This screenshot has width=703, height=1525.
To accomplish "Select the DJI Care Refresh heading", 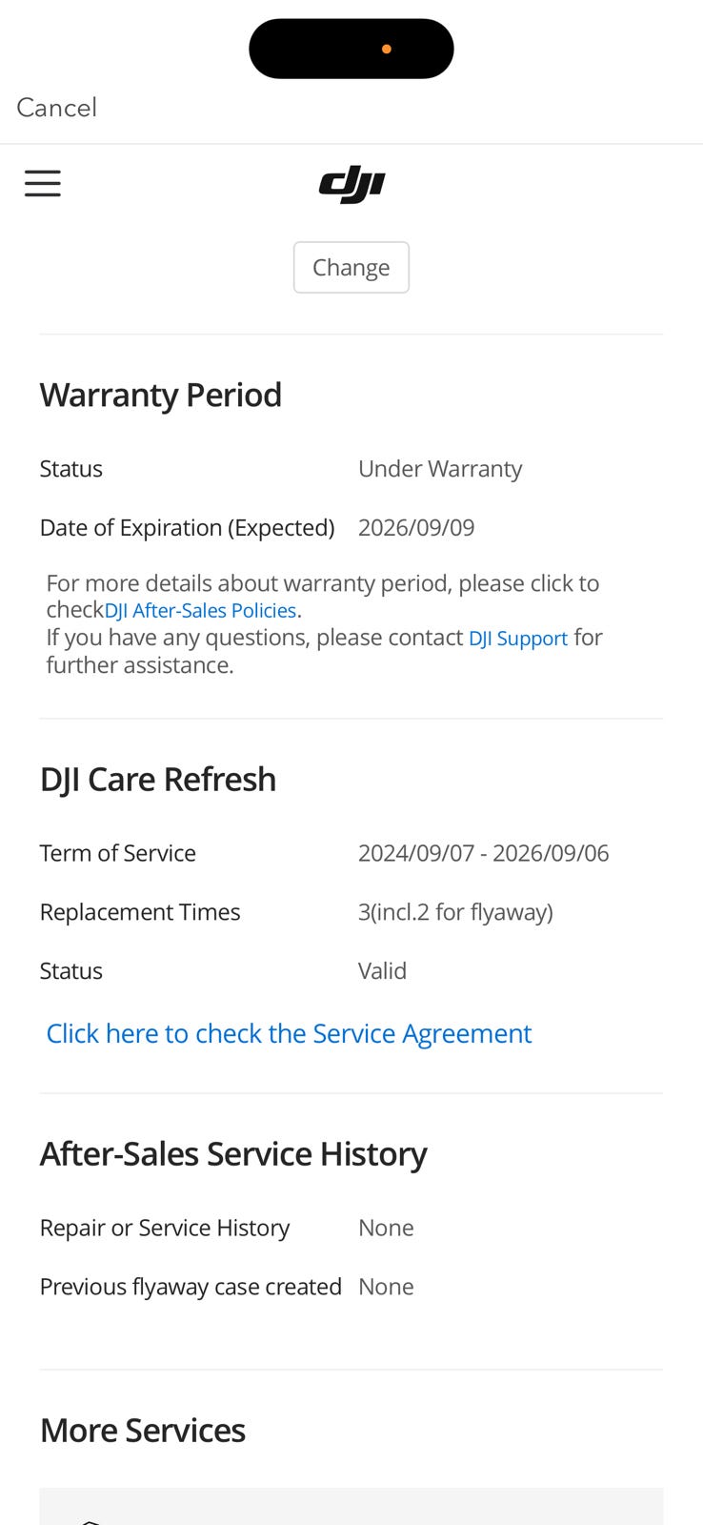I will pos(158,780).
